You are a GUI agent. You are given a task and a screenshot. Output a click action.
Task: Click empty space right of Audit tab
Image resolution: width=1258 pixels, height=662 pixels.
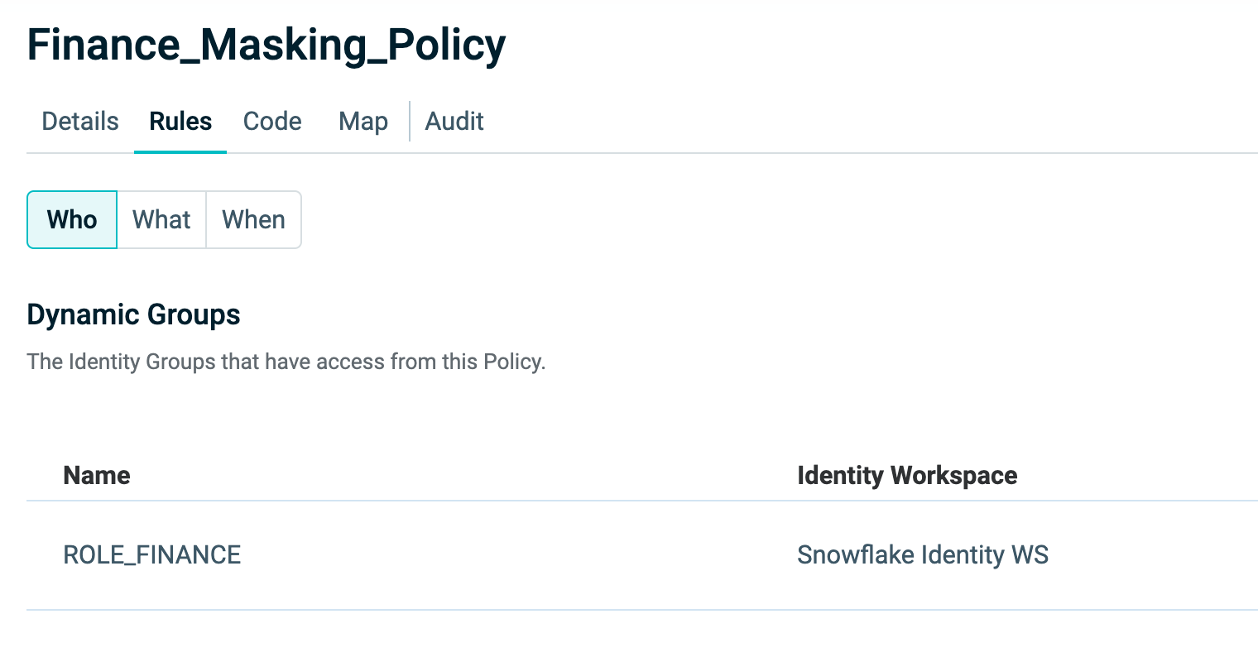[828, 122]
